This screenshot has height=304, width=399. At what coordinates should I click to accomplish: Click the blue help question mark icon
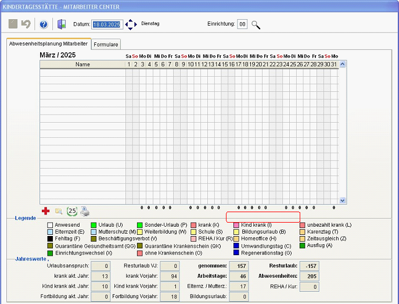(x=44, y=24)
